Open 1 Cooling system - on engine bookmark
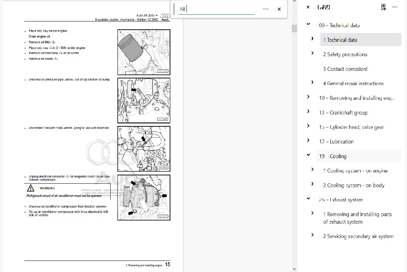This screenshot has height=272, width=407. click(355, 170)
